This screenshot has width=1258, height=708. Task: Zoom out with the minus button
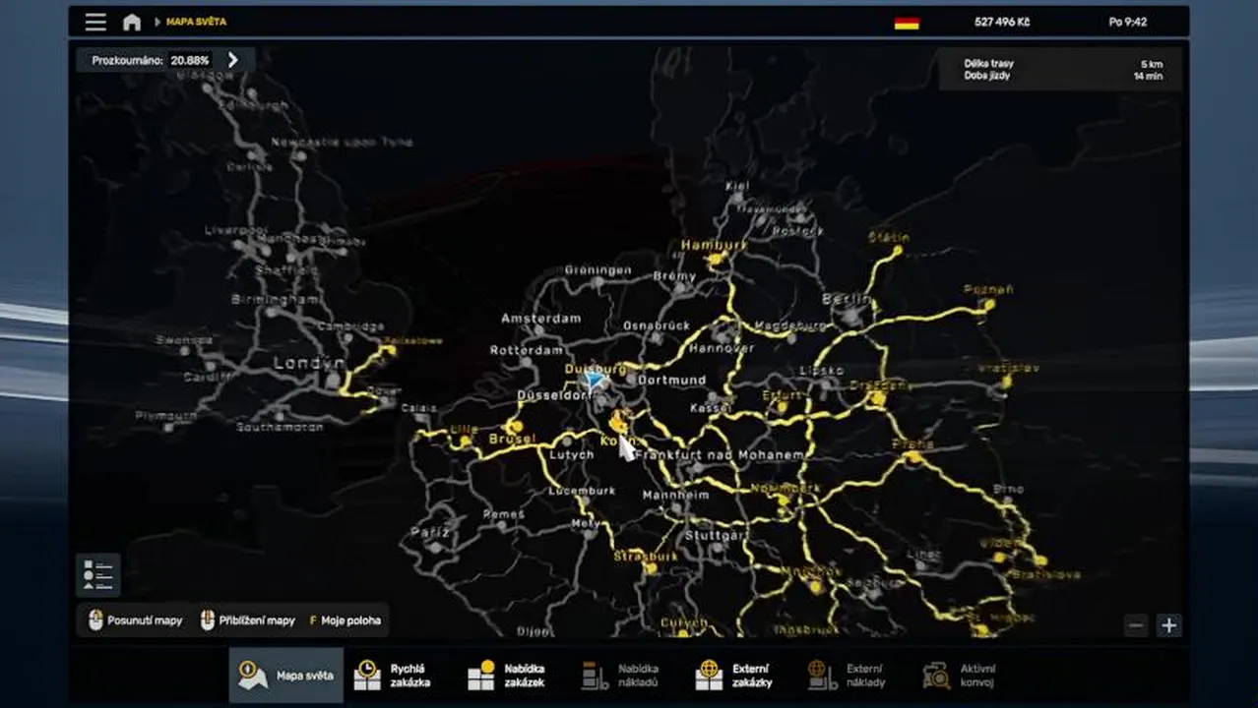1137,624
